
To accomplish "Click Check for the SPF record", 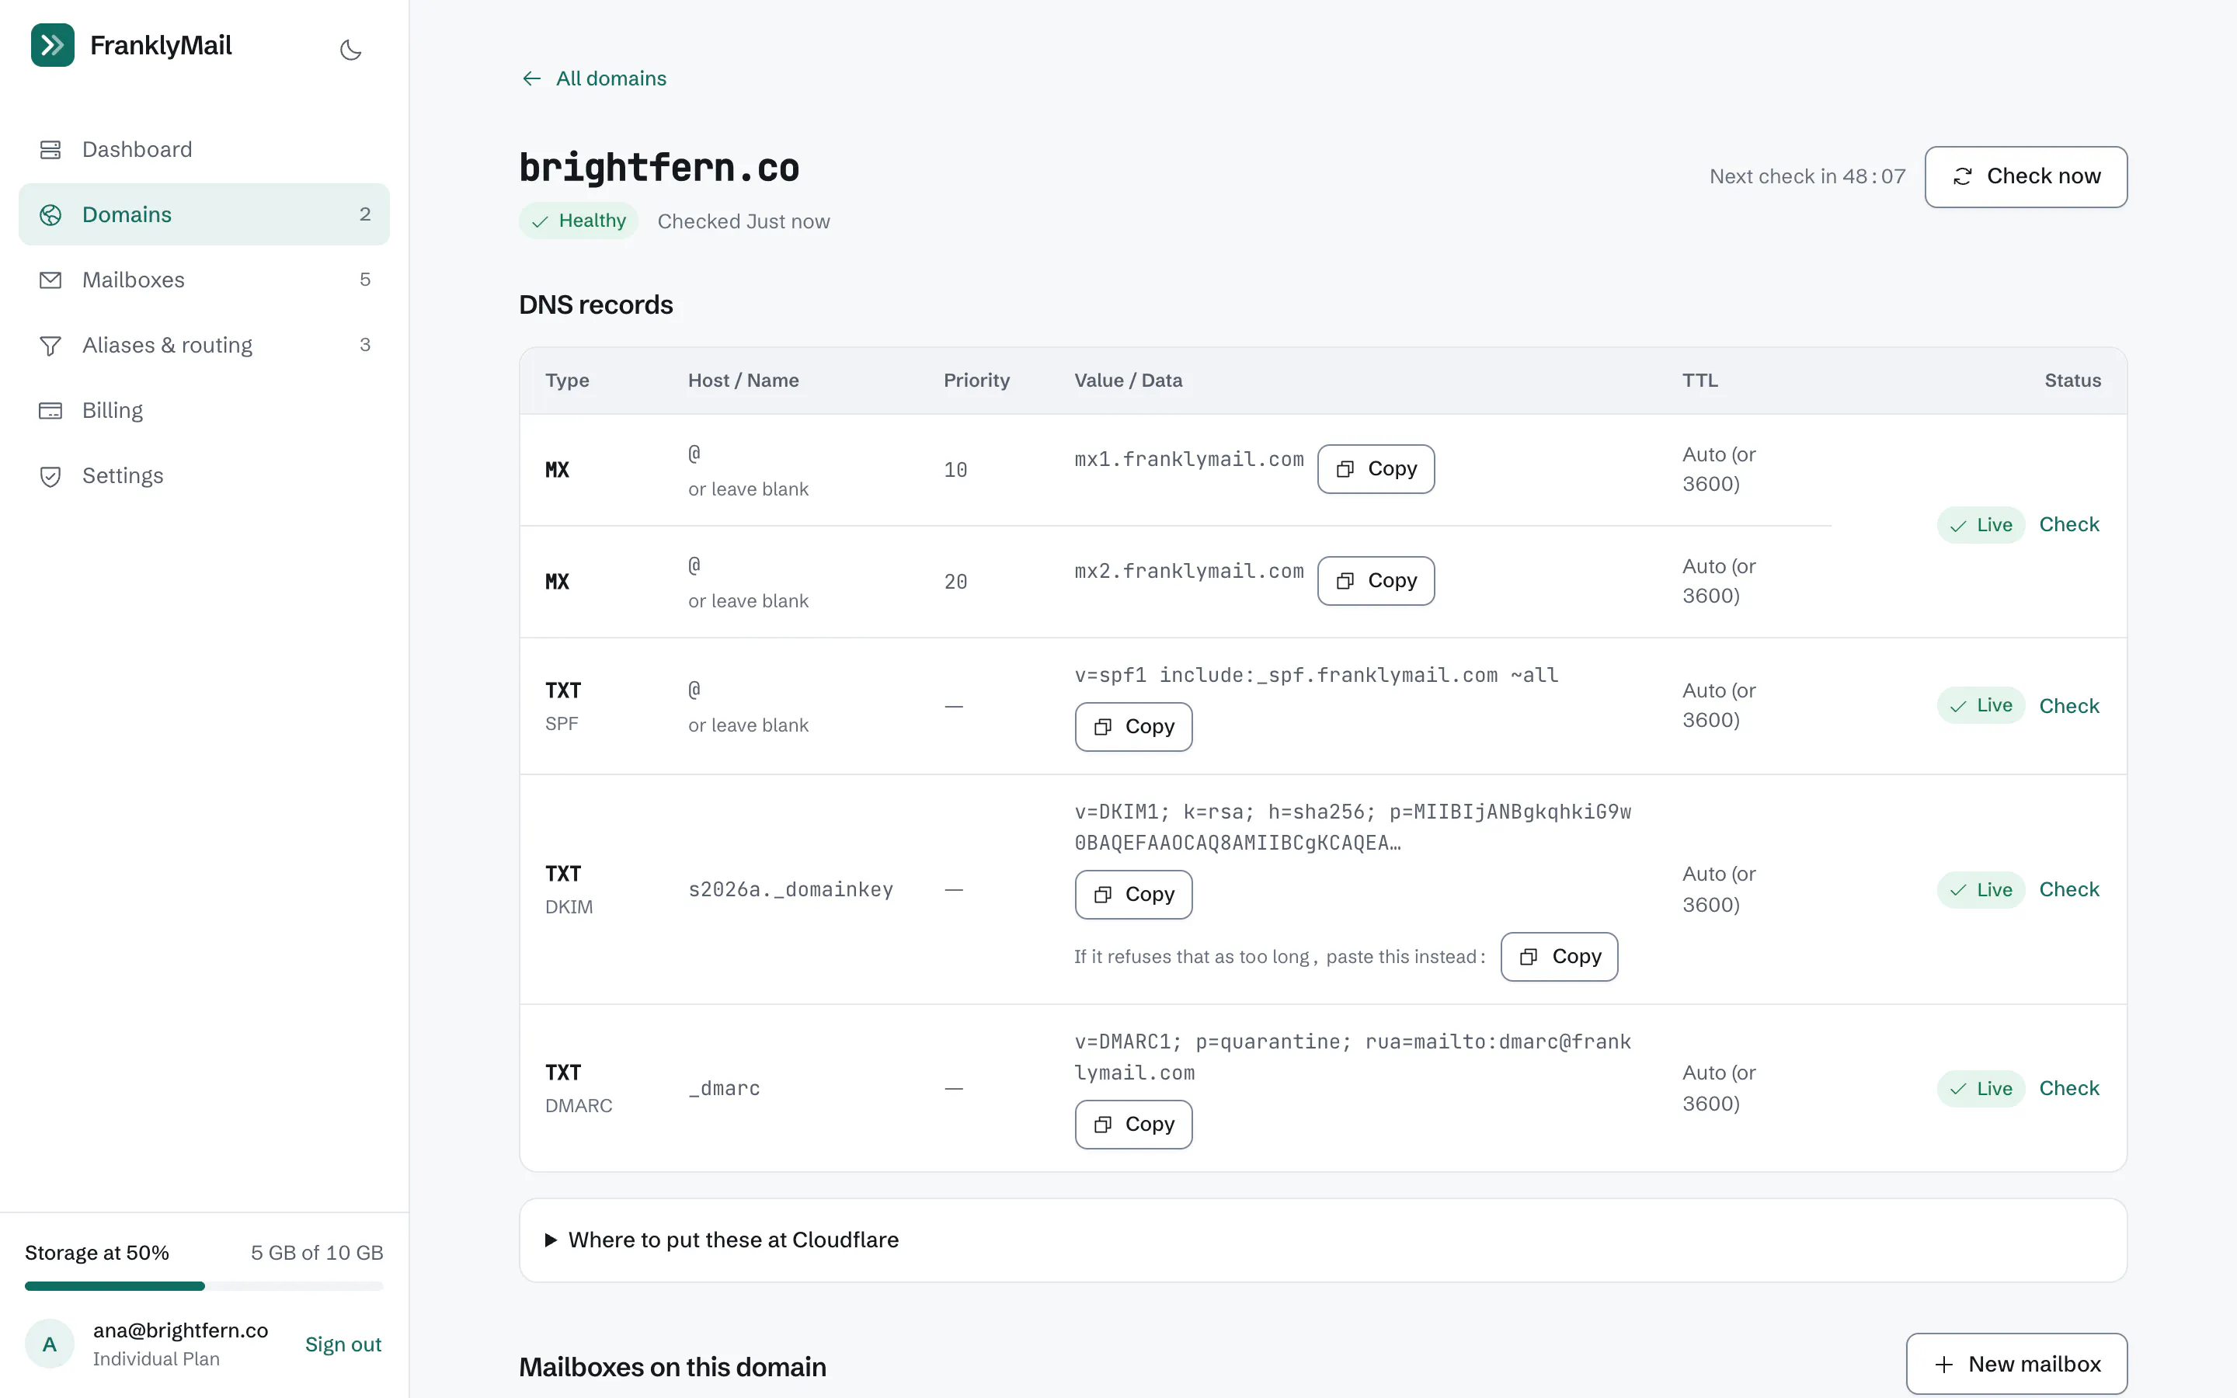I will pyautogui.click(x=2068, y=707).
